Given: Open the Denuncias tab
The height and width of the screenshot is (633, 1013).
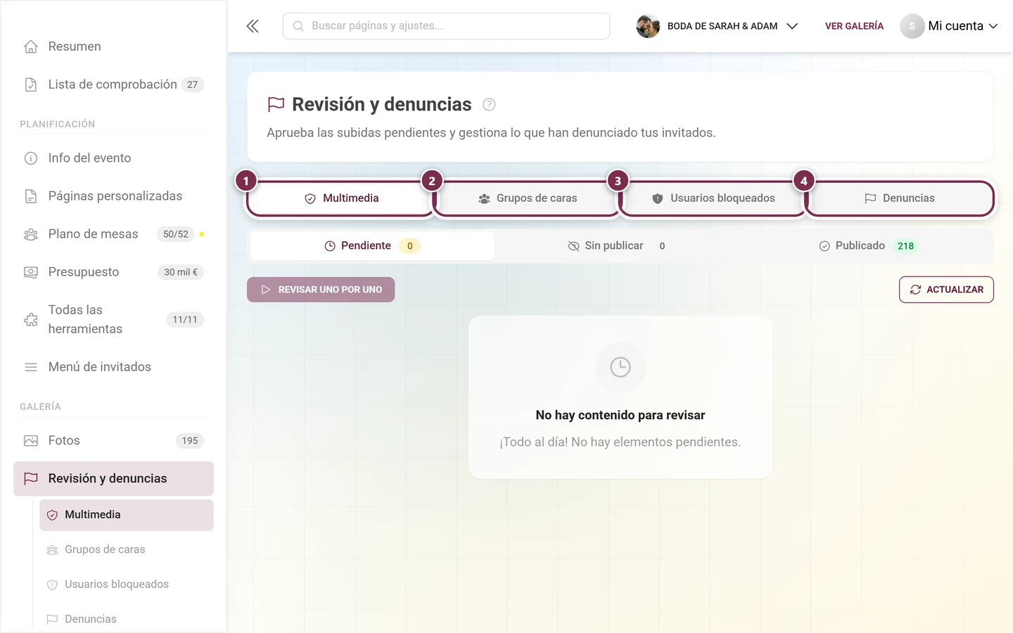Looking at the screenshot, I should click(x=900, y=198).
